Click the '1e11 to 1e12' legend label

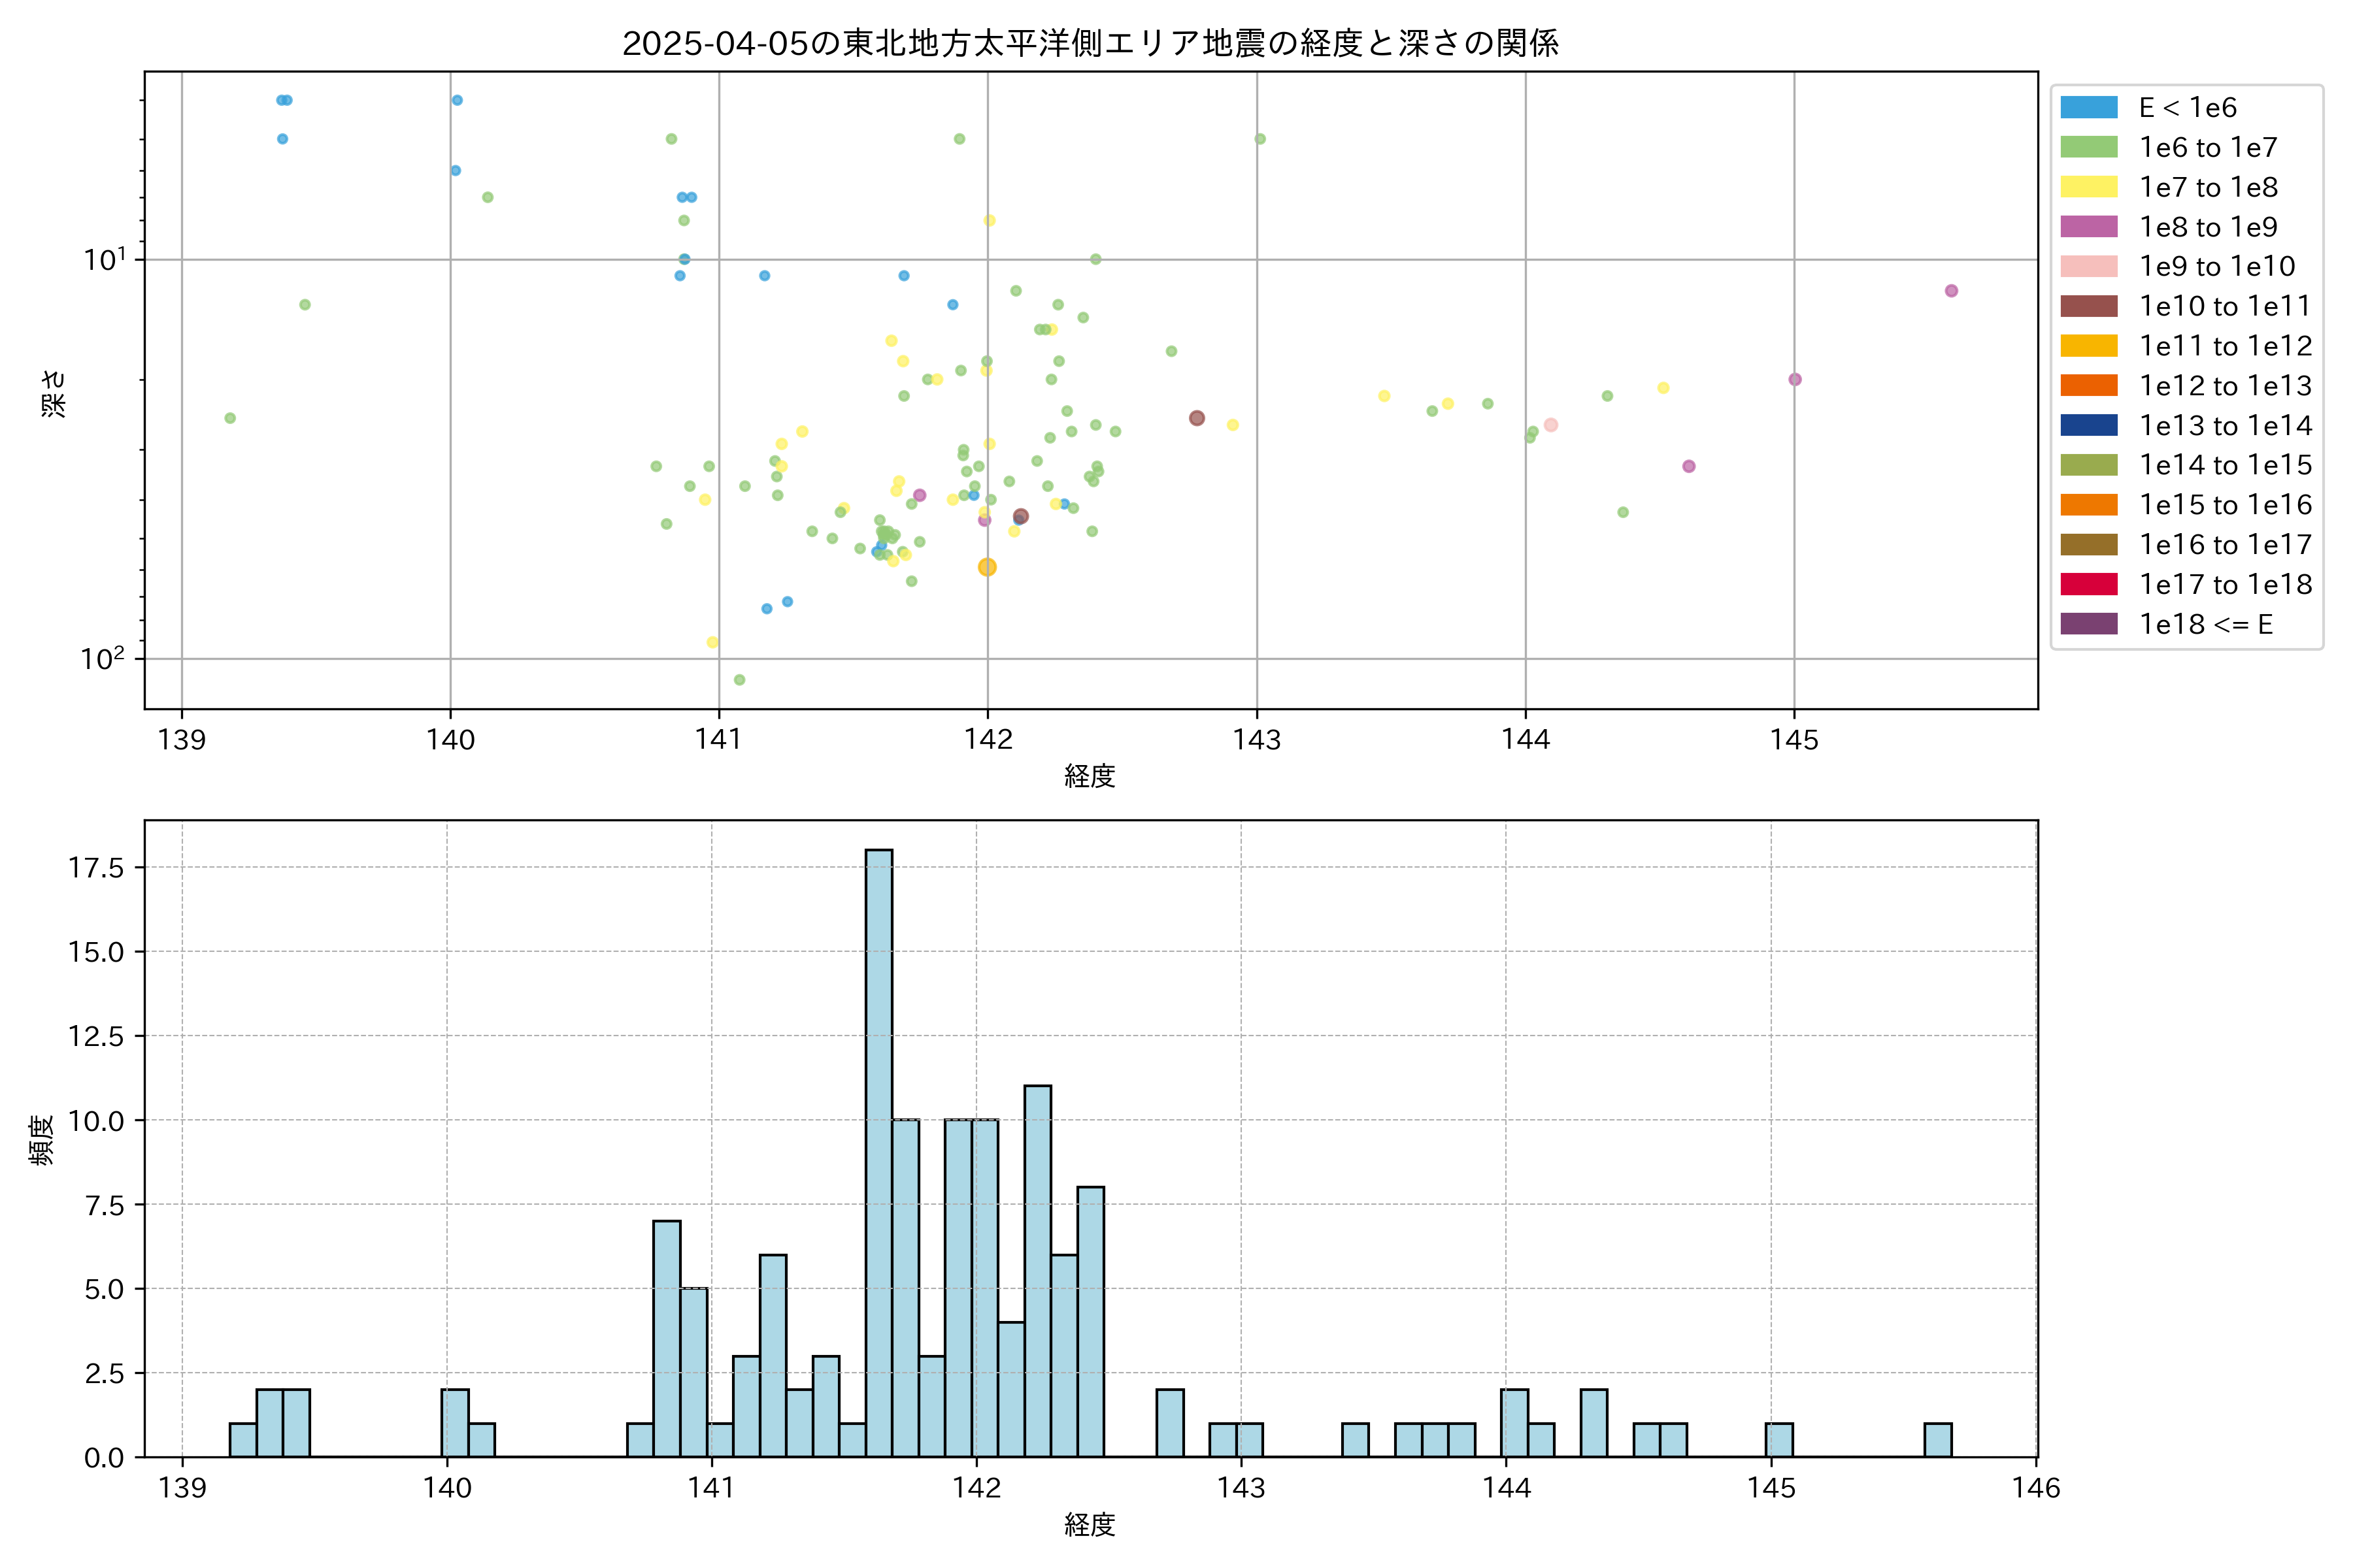pos(2225,346)
